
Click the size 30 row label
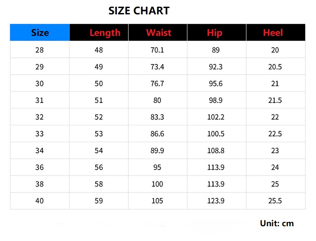39,84
